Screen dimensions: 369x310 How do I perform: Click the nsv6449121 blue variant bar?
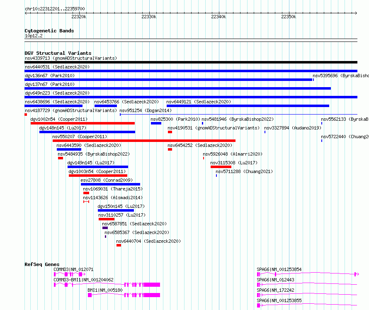248,106
